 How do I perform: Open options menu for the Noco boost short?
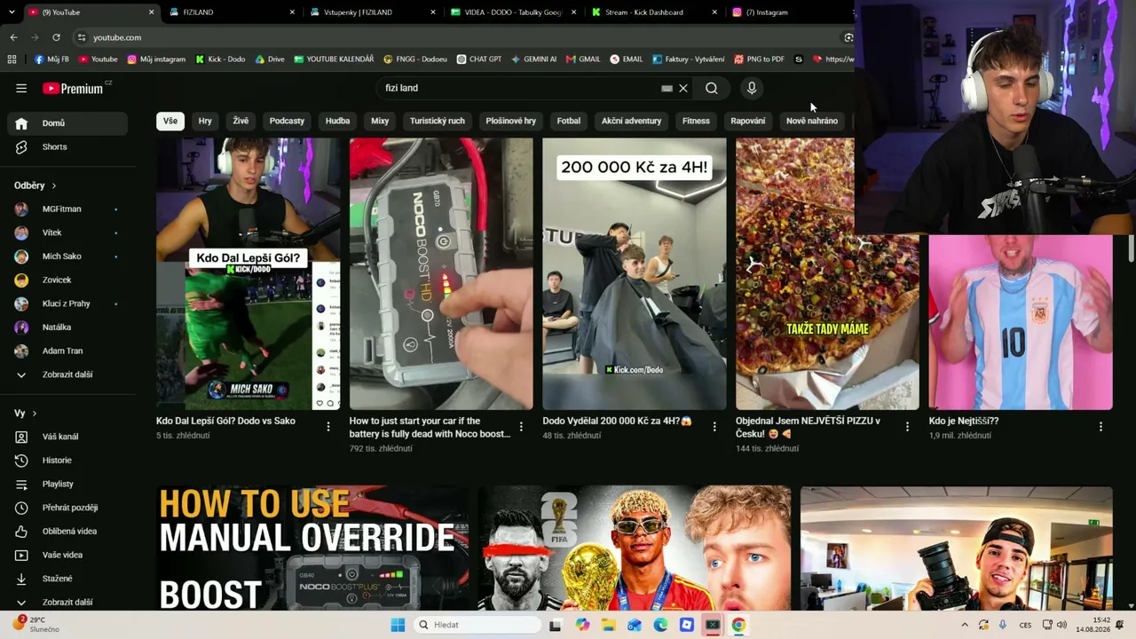click(x=521, y=427)
